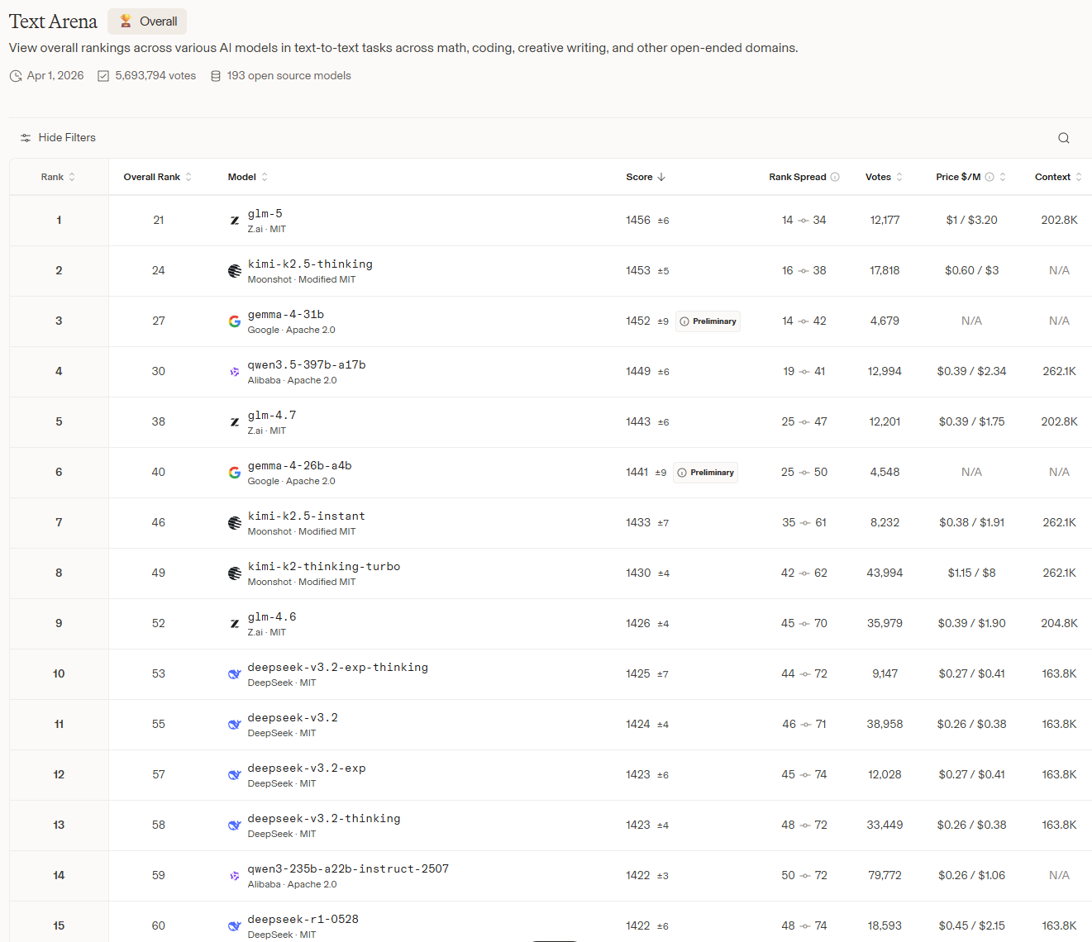Click the Preliminary badge on gemma-4-26b-a4b

pos(705,473)
